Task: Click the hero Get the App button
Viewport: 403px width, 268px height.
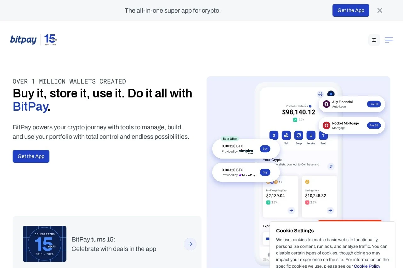Action: tap(31, 156)
